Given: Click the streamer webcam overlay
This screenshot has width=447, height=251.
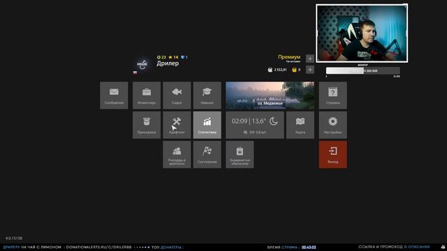Looking at the screenshot, I should [x=362, y=33].
